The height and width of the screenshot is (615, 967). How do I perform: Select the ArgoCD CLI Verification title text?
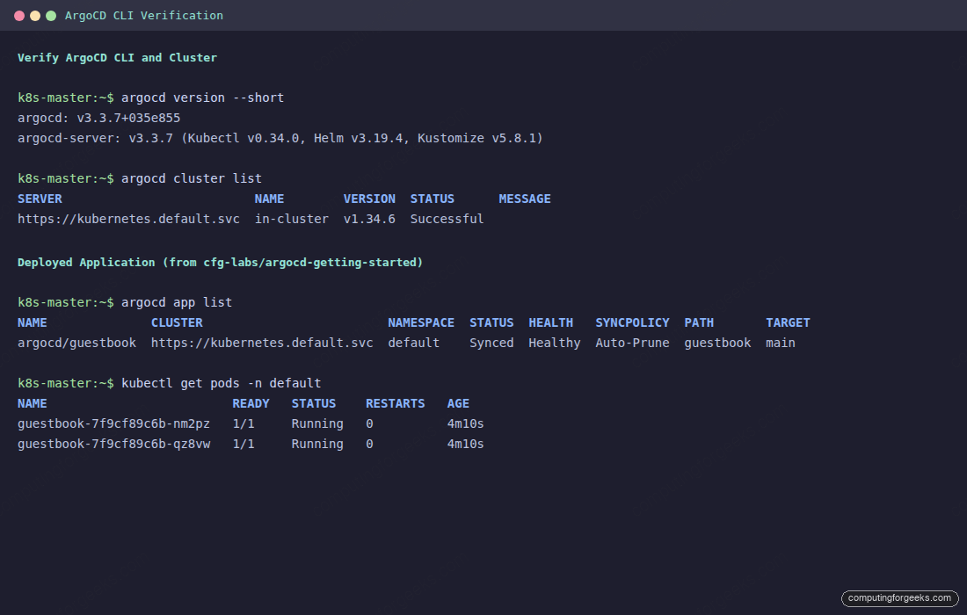point(143,15)
